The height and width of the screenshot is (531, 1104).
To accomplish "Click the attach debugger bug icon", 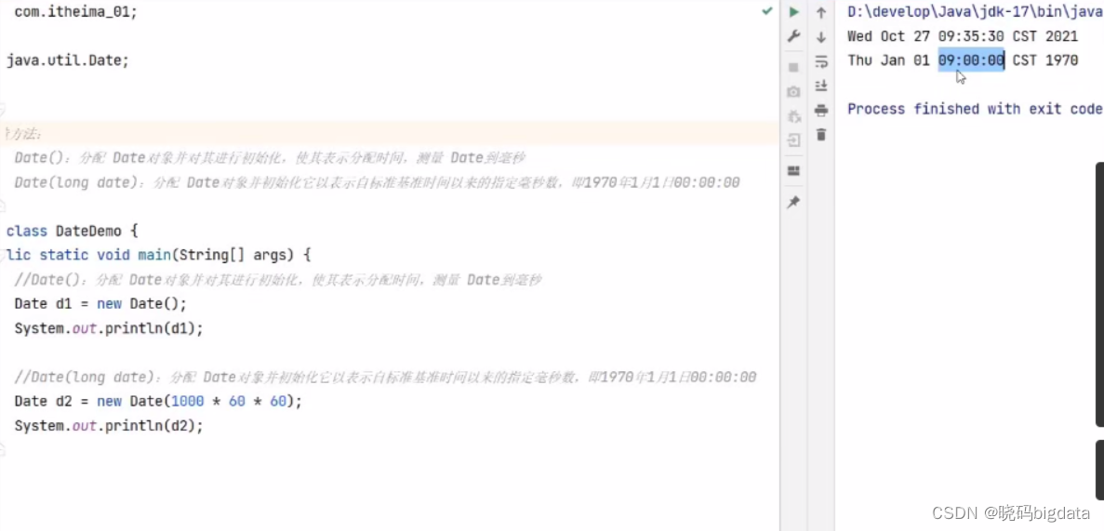I will [x=793, y=116].
